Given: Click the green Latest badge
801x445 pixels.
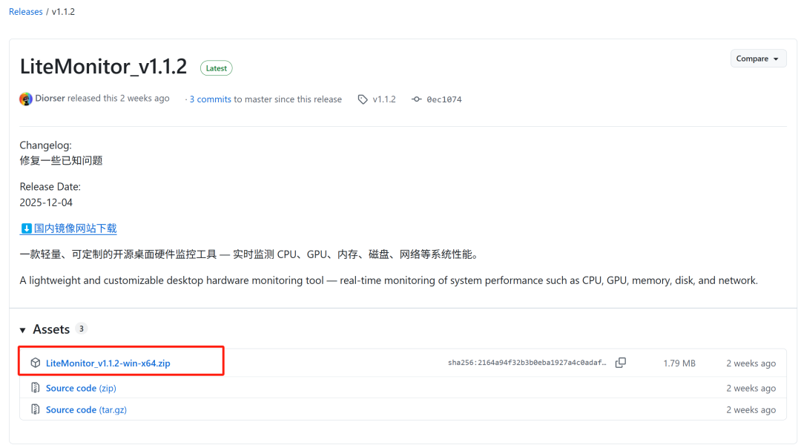Looking at the screenshot, I should point(216,68).
